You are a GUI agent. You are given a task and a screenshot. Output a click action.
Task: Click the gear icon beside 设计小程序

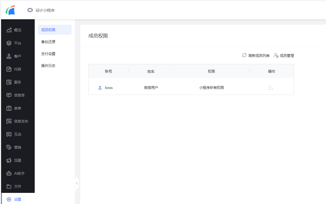tap(30, 10)
